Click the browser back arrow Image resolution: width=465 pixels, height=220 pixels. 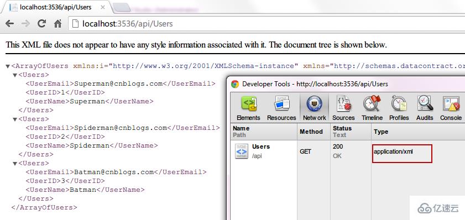10,23
